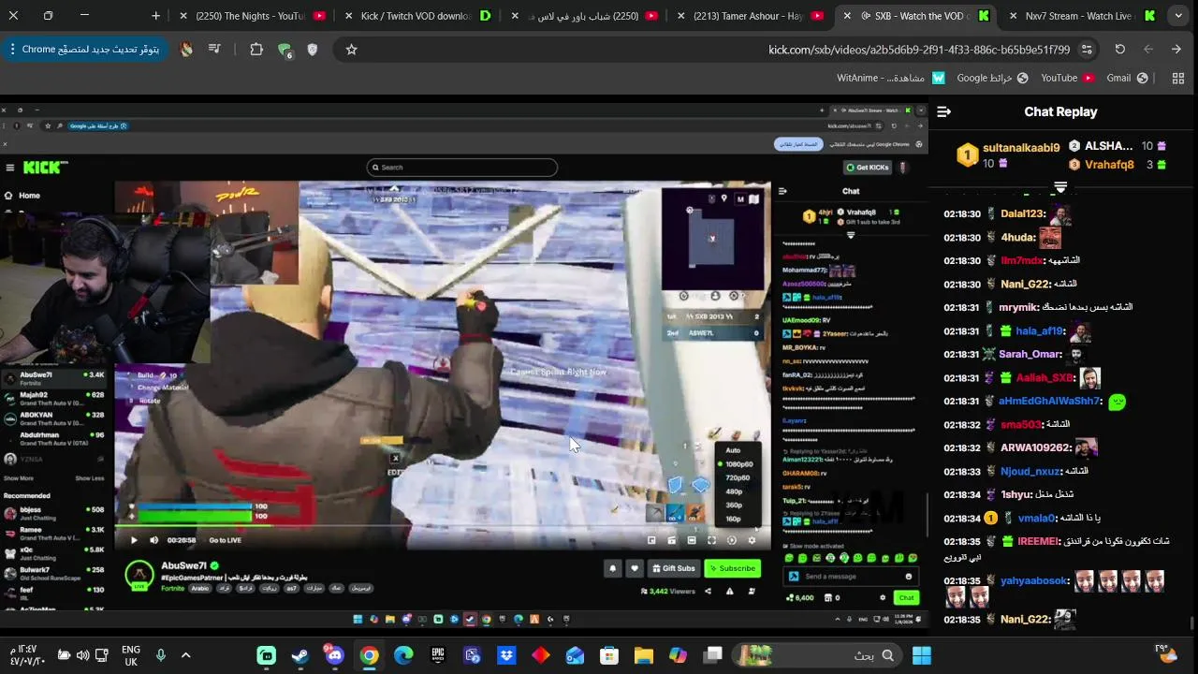Click the Get KICKs button in streamed page
The width and height of the screenshot is (1198, 674).
click(868, 168)
